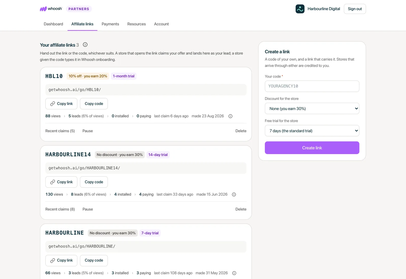
Task: Delete the HARBOURLINE14 link
Action: [241, 209]
